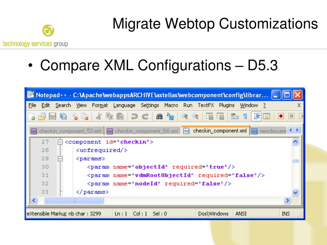Image resolution: width=327 pixels, height=245 pixels.
Task: Collapse the component fold marker on line 27
Action: pyautogui.click(x=60, y=142)
